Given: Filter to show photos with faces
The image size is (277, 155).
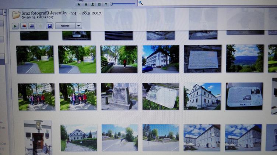Looking at the screenshot, I should coord(92,4).
